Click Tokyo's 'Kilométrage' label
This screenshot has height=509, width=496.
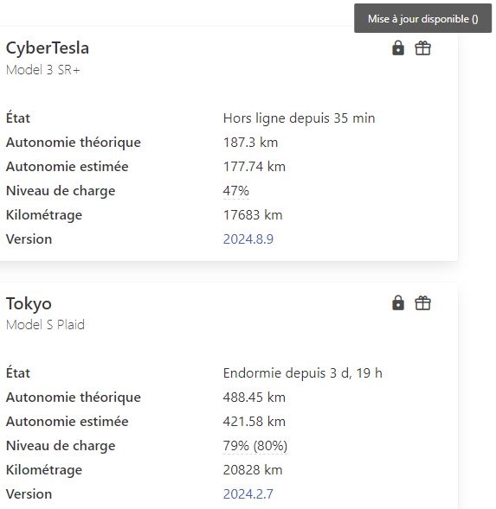(44, 470)
